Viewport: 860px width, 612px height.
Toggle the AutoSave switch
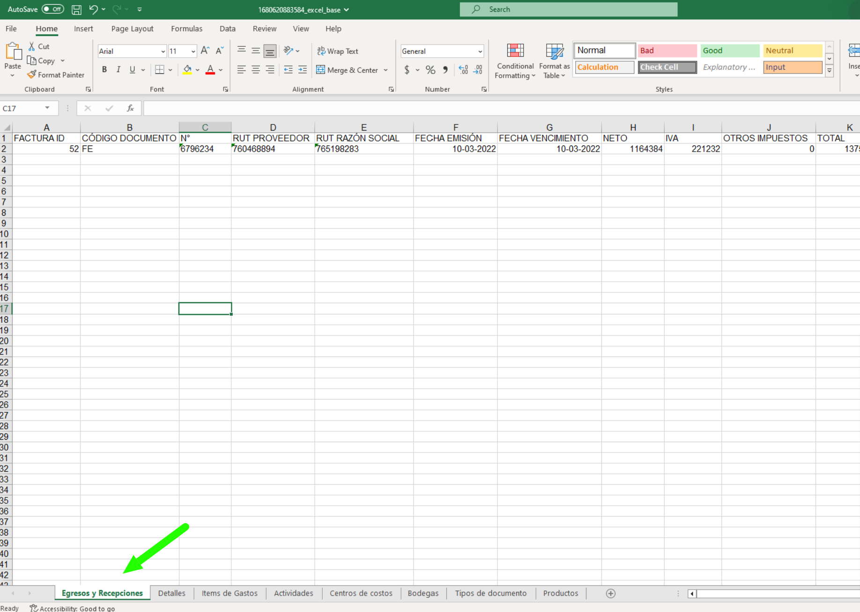point(52,9)
